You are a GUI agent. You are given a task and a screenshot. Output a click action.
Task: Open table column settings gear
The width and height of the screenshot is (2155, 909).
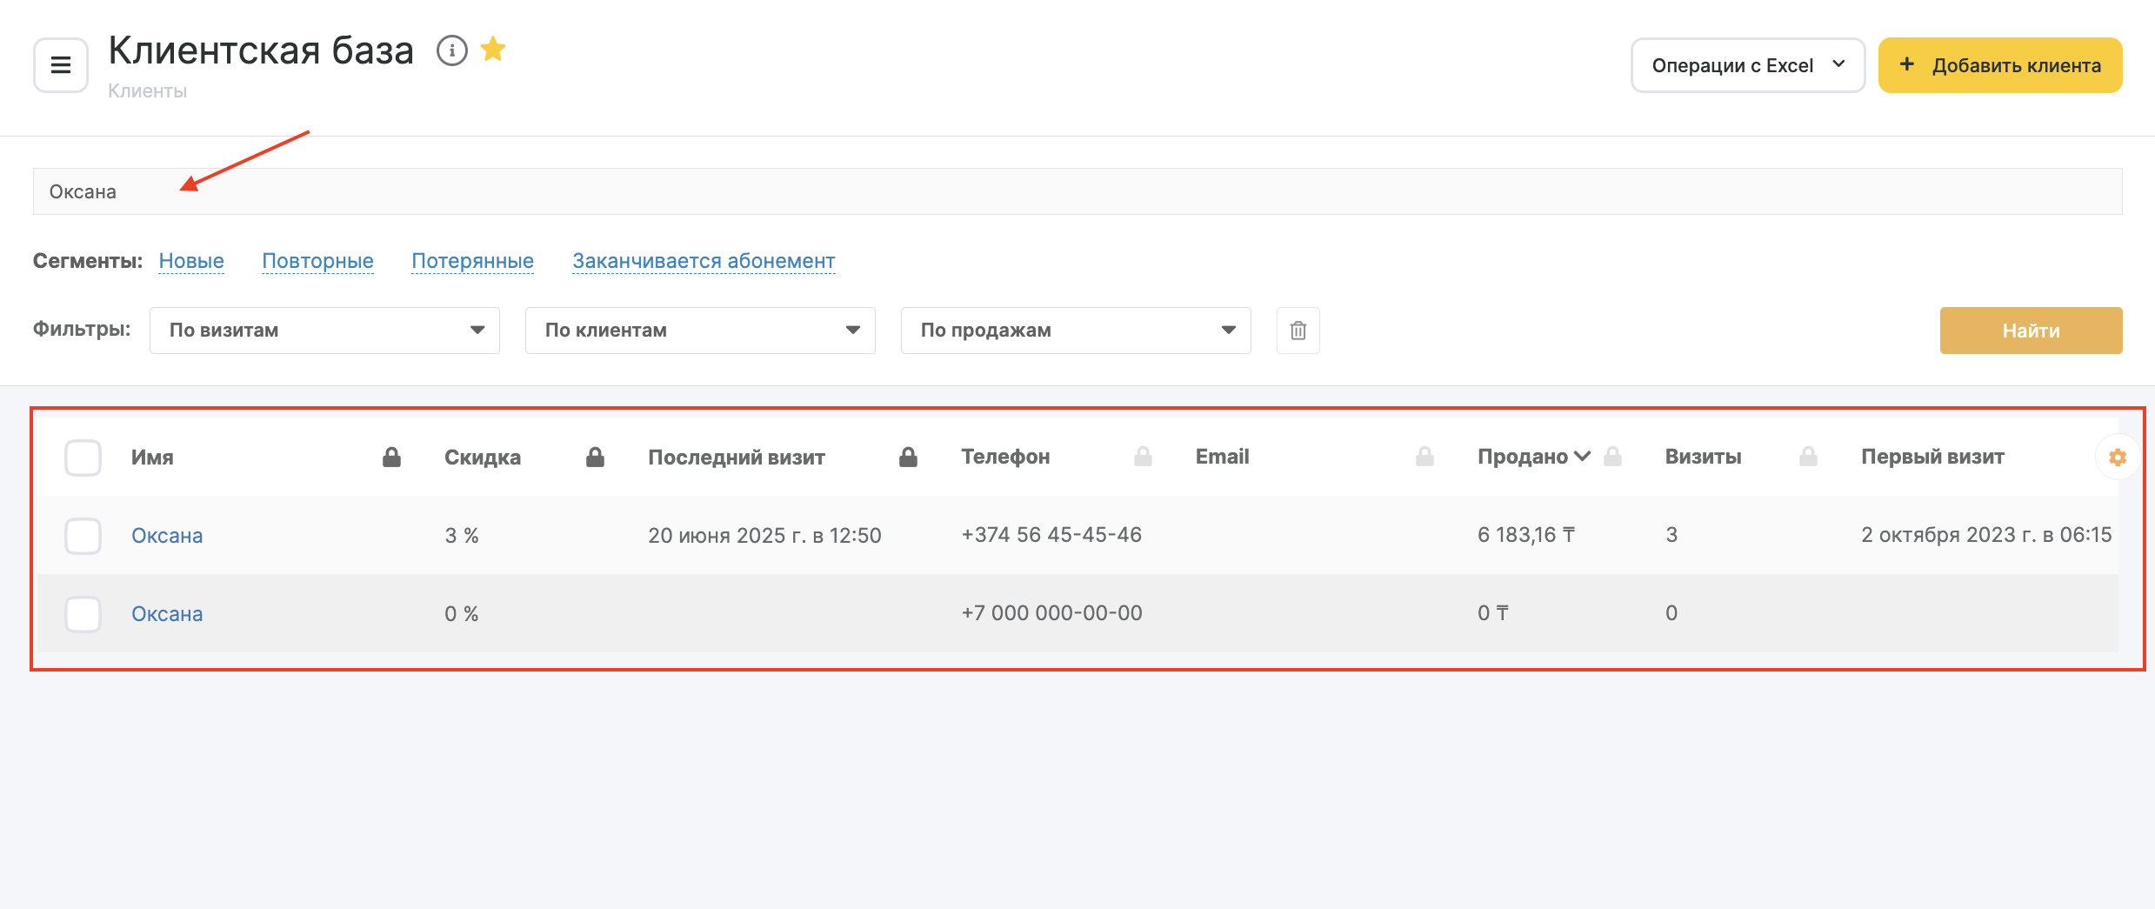coord(2117,458)
